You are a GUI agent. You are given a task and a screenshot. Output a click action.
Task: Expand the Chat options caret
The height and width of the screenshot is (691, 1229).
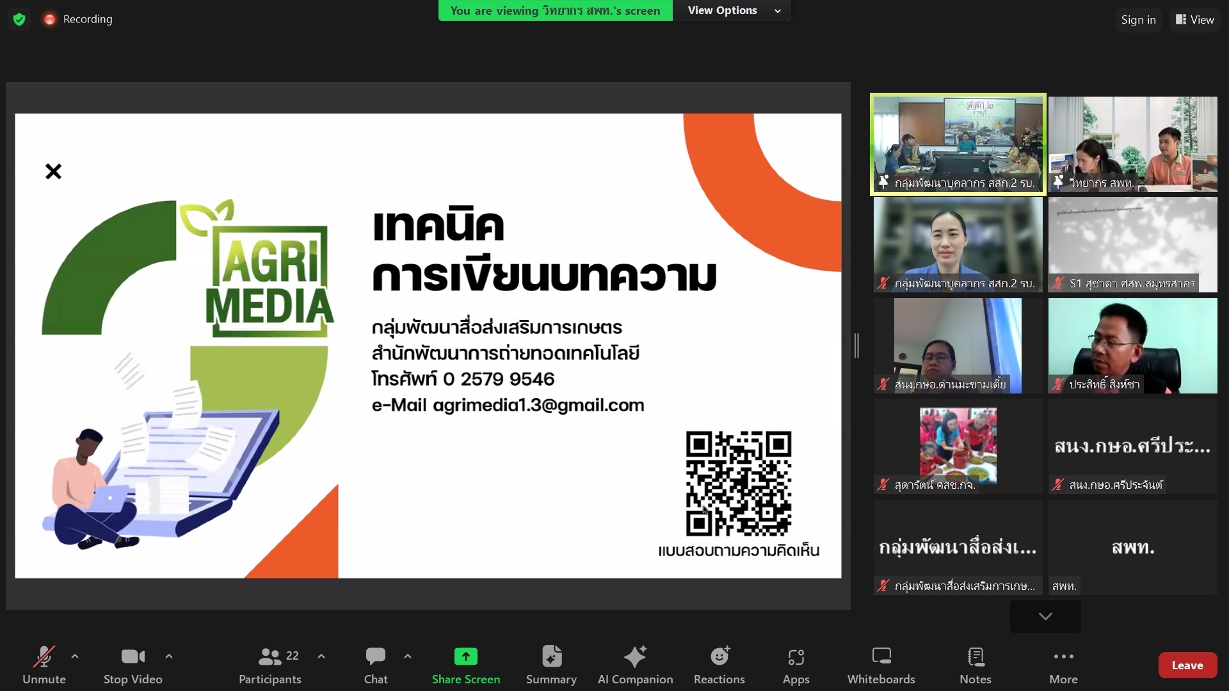[x=408, y=656]
